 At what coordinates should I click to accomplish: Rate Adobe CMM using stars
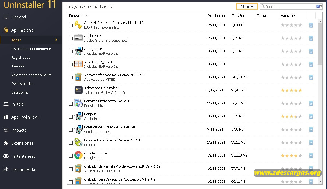(x=291, y=38)
